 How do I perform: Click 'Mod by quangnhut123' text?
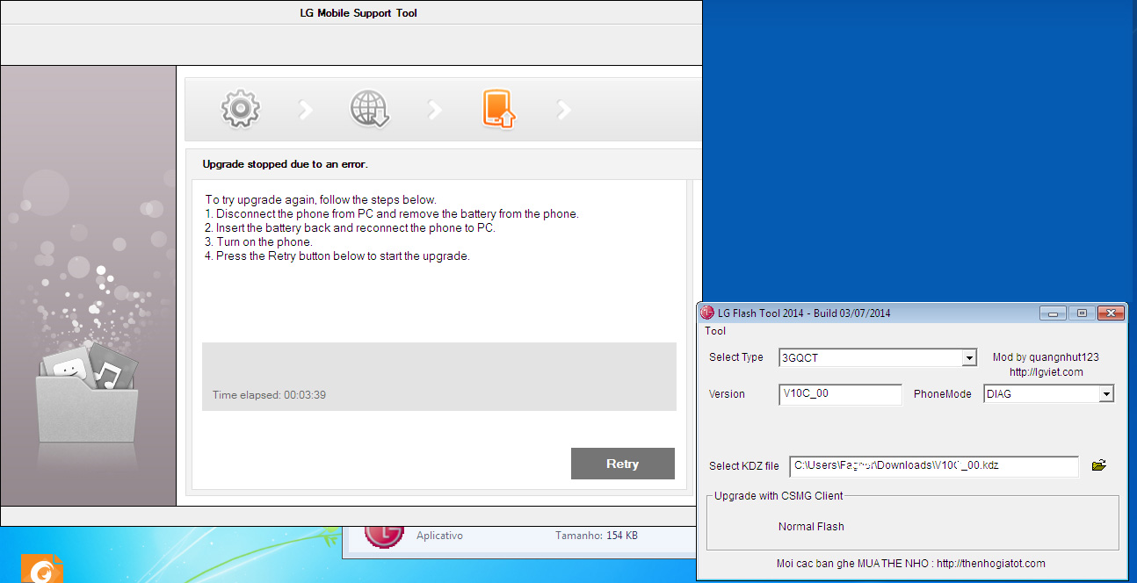(1046, 357)
